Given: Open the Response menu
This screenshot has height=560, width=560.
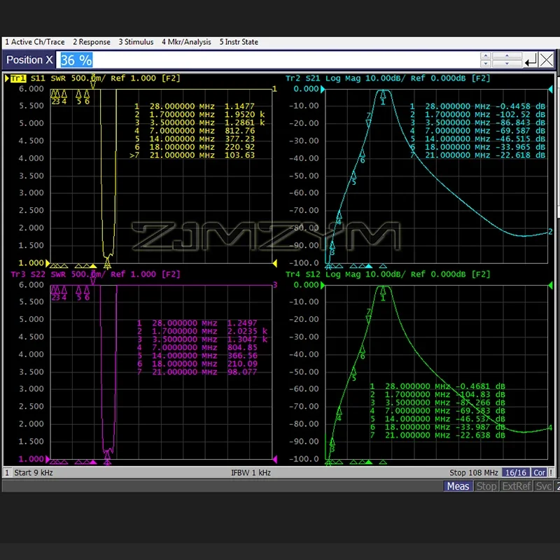Looking at the screenshot, I should [x=92, y=42].
